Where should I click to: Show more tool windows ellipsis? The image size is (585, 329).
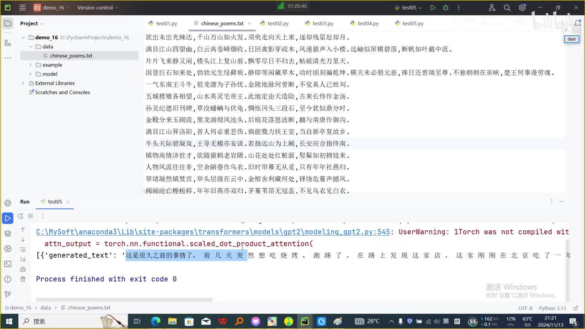tap(8, 58)
